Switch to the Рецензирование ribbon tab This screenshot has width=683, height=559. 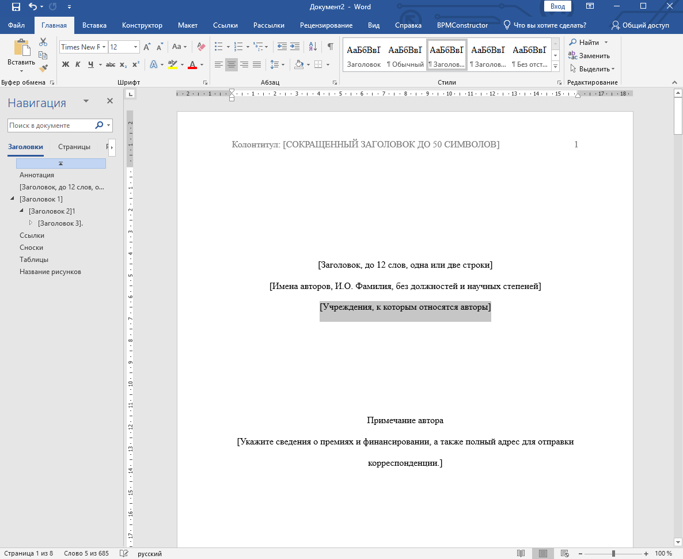(x=327, y=25)
